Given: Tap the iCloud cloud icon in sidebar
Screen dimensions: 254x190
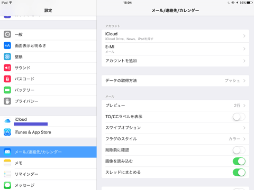Looking at the screenshot, I should (7, 121).
